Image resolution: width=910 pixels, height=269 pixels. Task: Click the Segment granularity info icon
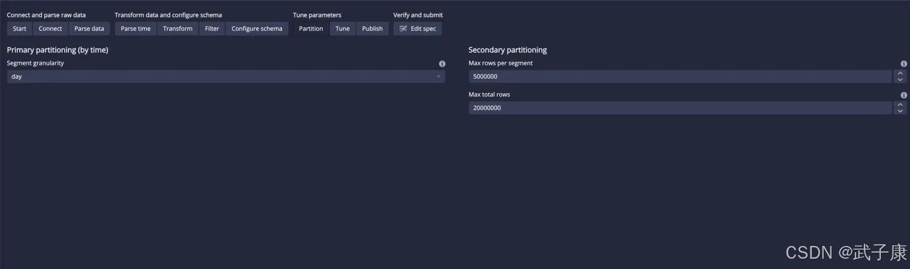click(x=442, y=64)
